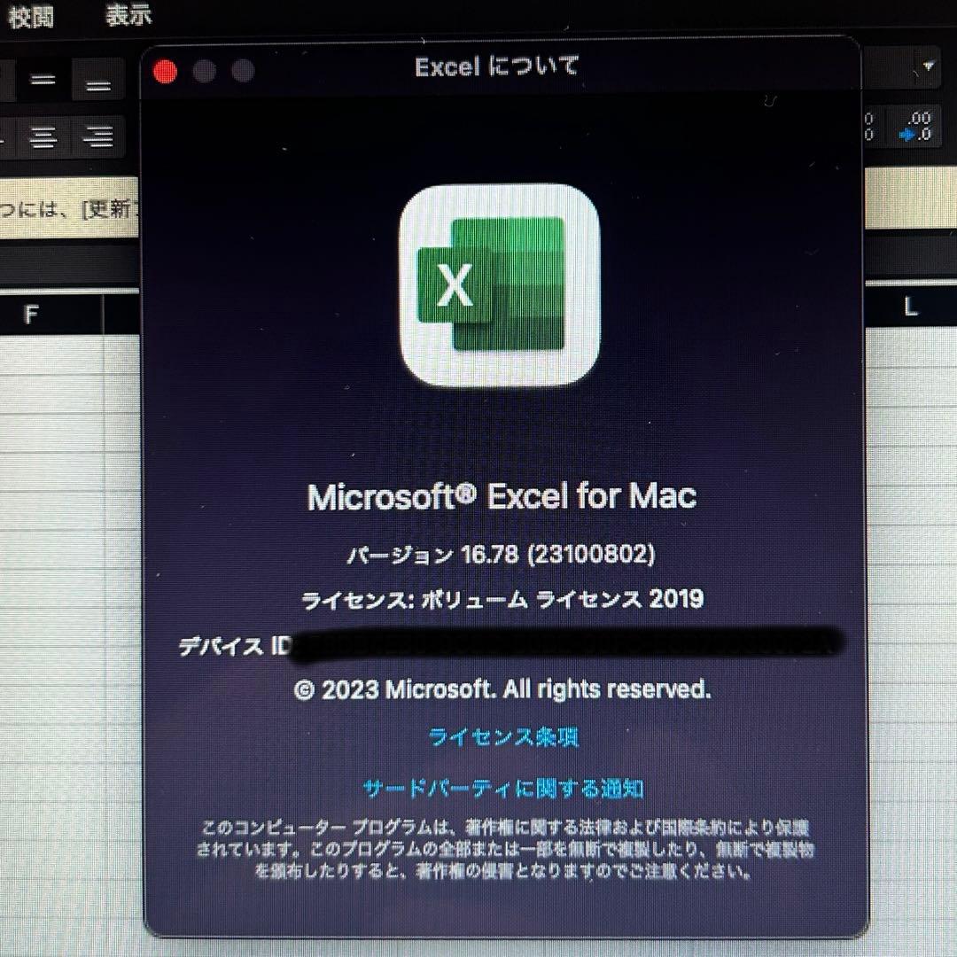Open the dropdown arrow at the ribbon's top right
Viewport: 957px width, 957px height.
click(928, 66)
